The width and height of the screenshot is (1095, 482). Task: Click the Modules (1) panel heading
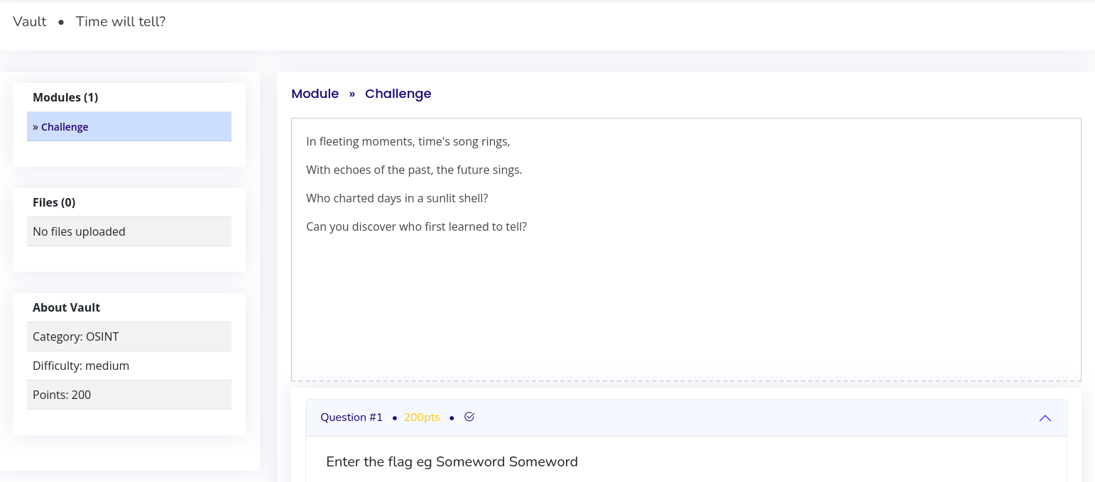point(65,97)
